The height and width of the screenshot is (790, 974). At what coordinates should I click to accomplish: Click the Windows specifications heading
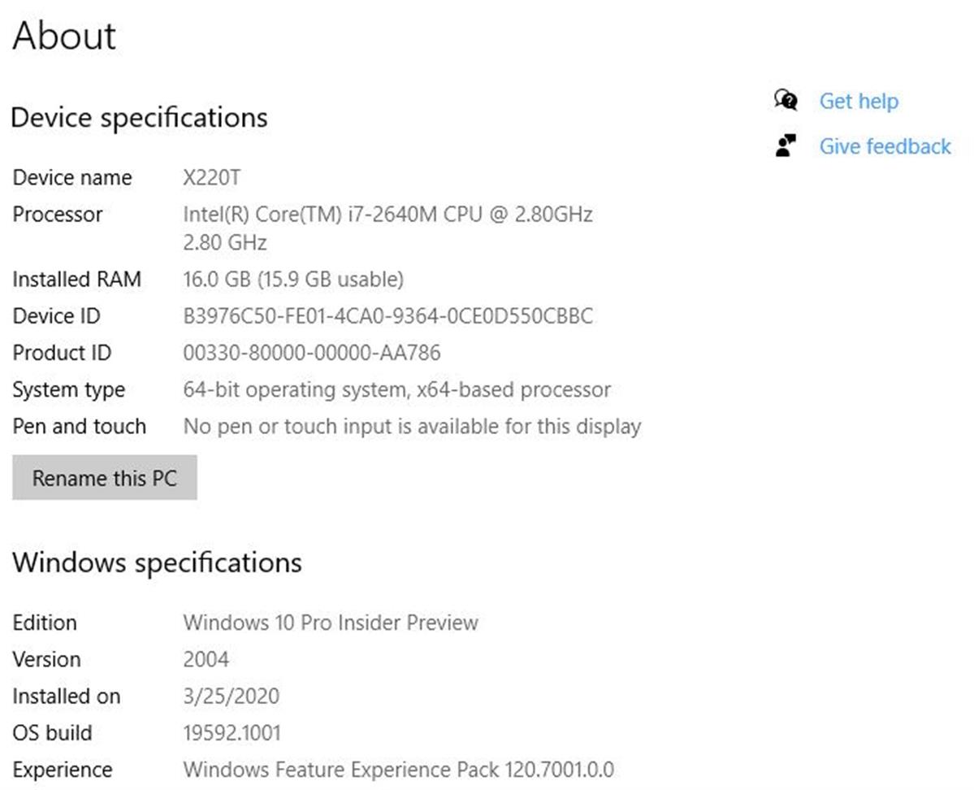pyautogui.click(x=157, y=562)
